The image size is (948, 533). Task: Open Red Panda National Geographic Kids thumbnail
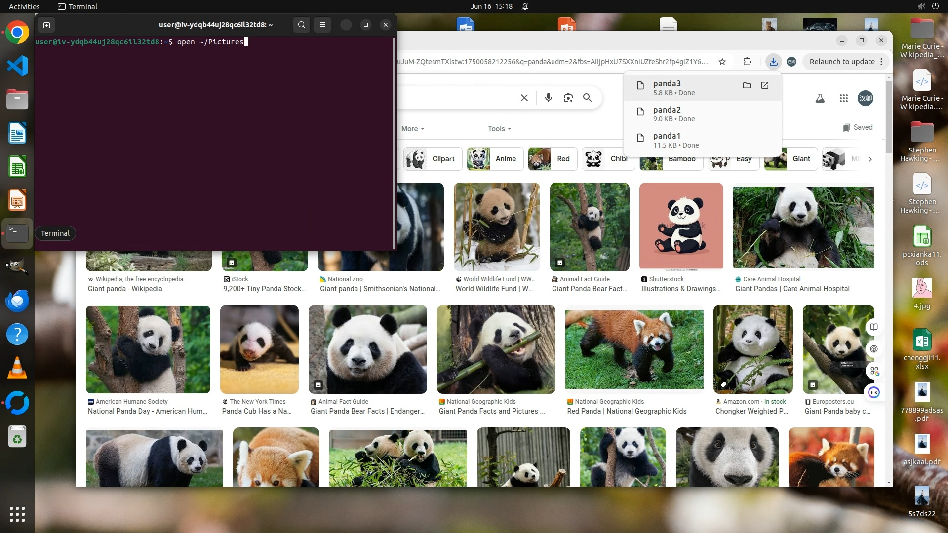pos(634,349)
